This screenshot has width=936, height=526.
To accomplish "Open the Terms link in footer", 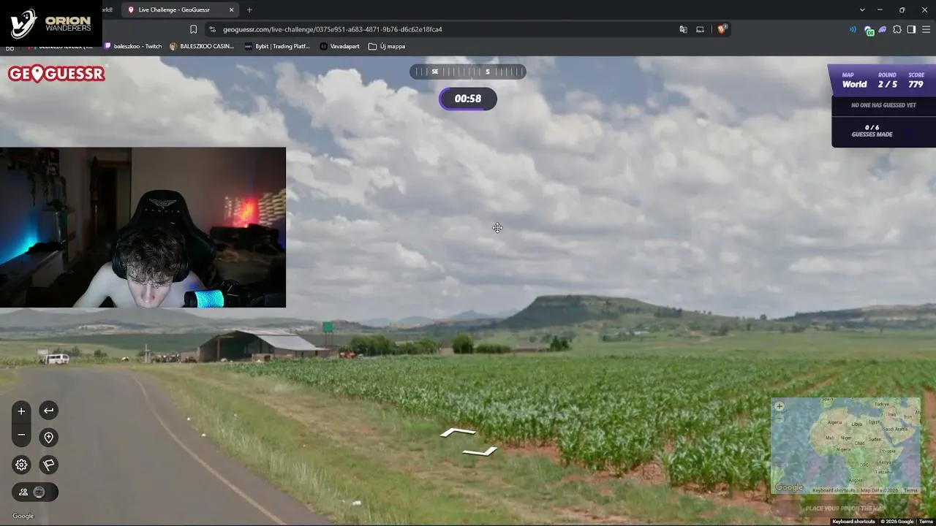I will click(926, 522).
